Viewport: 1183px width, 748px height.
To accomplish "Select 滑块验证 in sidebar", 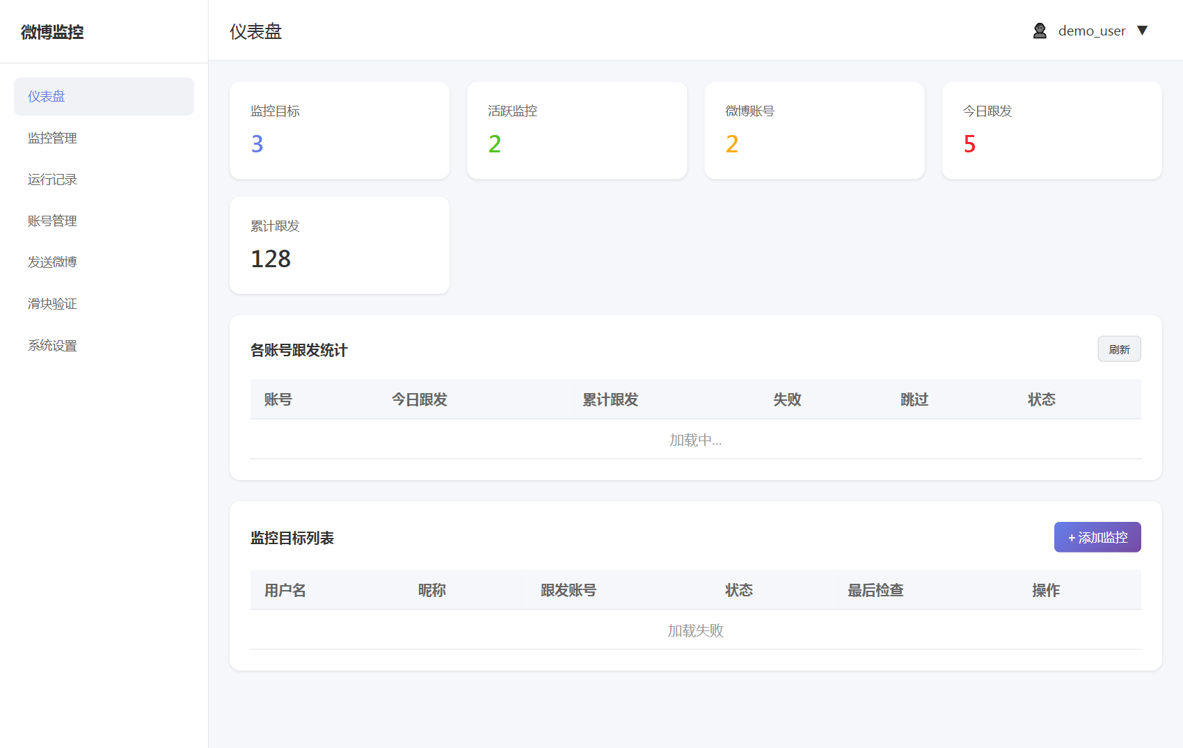I will (104, 303).
